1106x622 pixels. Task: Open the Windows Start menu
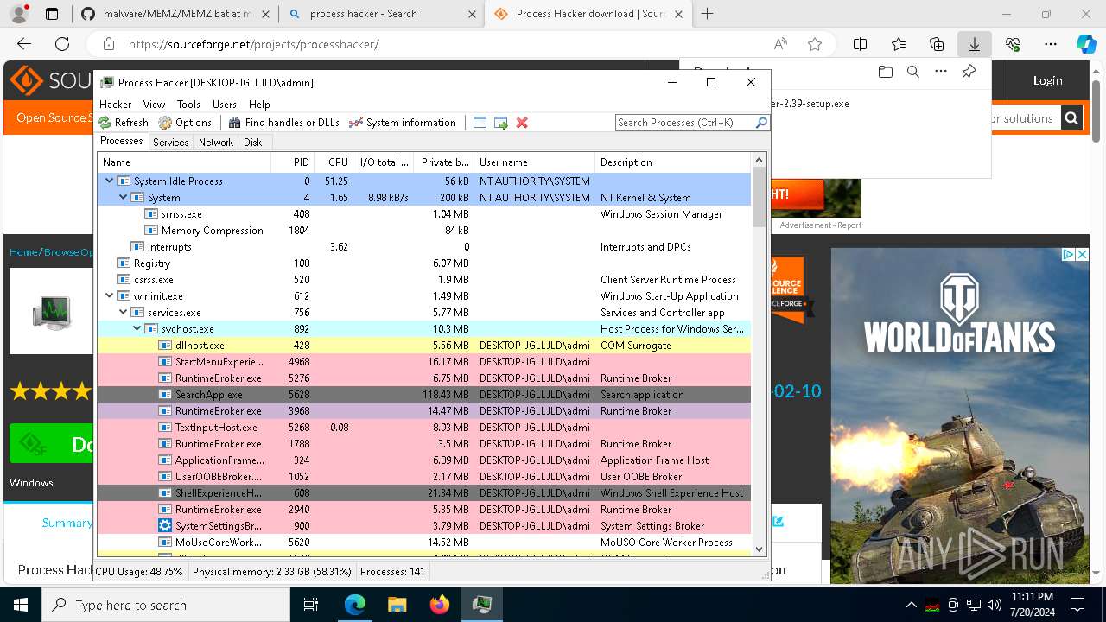21,605
